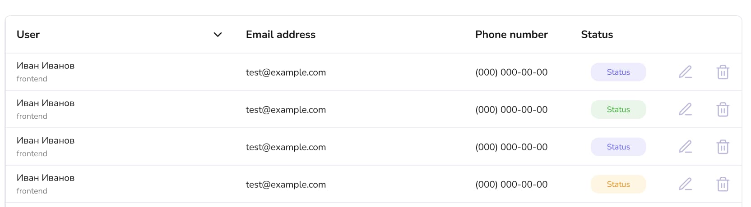Image resolution: width=751 pixels, height=207 pixels.
Task: Delete the user with the yellow status
Action: pyautogui.click(x=723, y=184)
